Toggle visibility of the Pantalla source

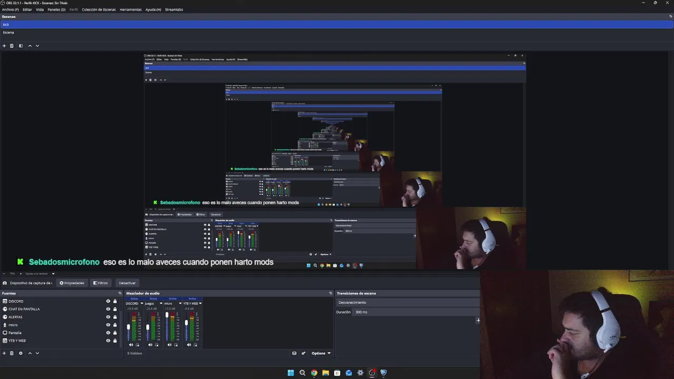click(108, 333)
